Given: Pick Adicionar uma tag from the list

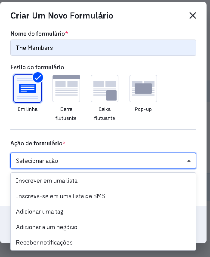Looking at the screenshot, I should 103,211.
